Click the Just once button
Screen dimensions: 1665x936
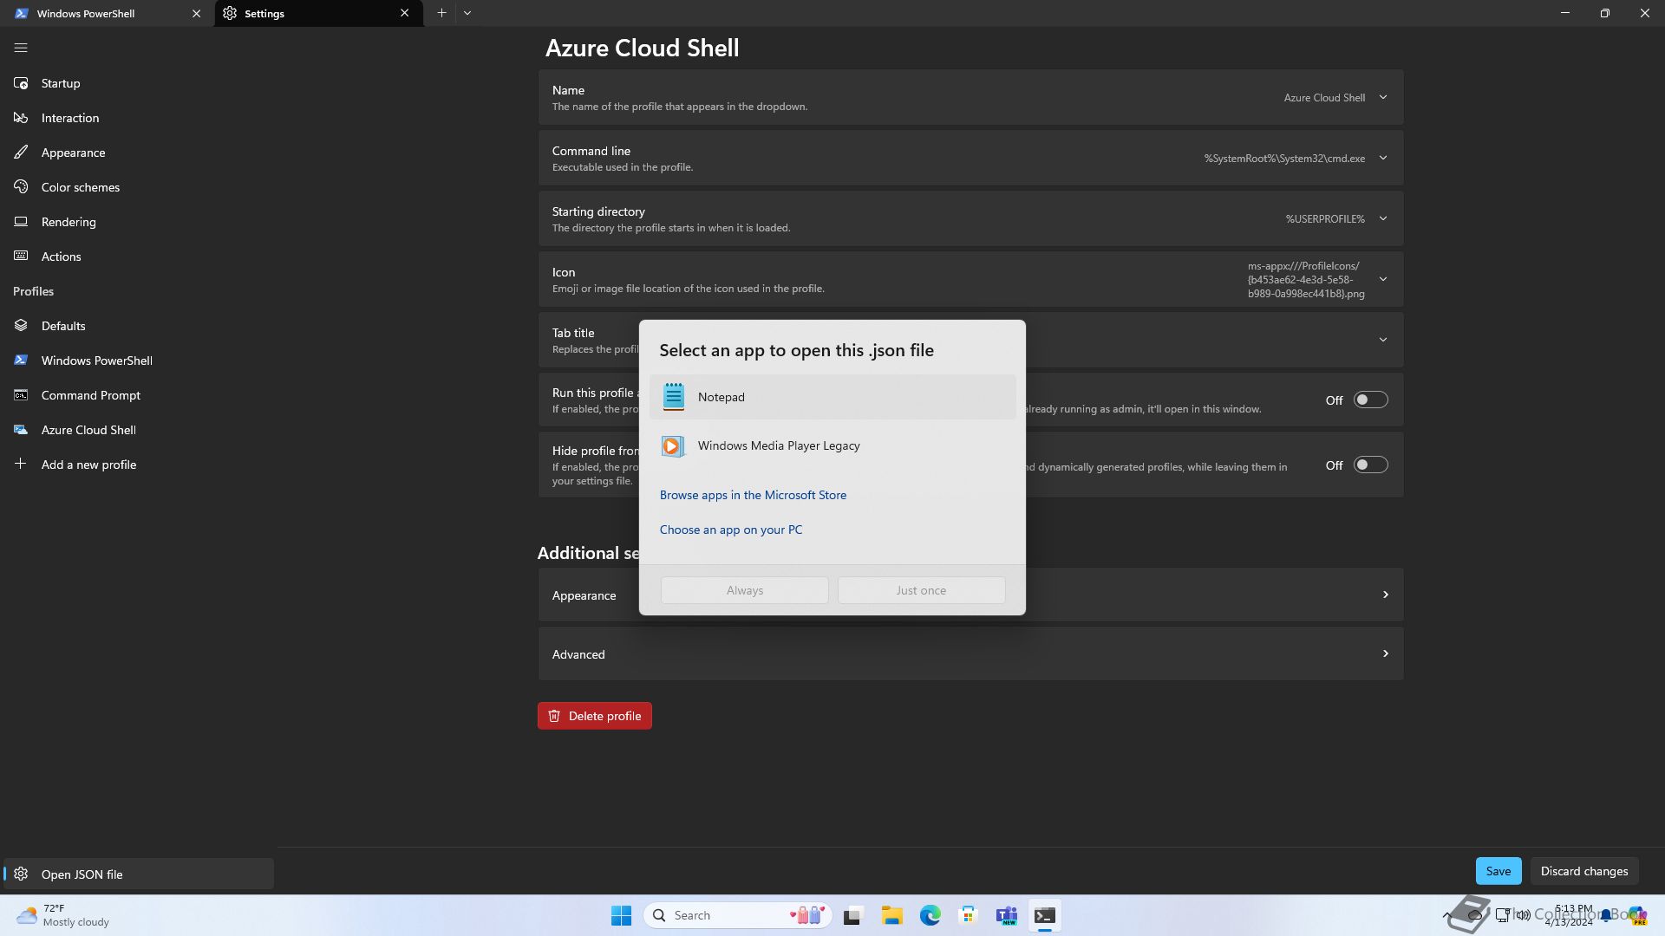[x=921, y=590]
